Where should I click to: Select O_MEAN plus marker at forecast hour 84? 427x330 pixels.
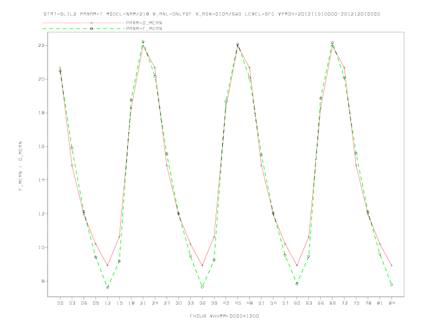click(x=391, y=265)
